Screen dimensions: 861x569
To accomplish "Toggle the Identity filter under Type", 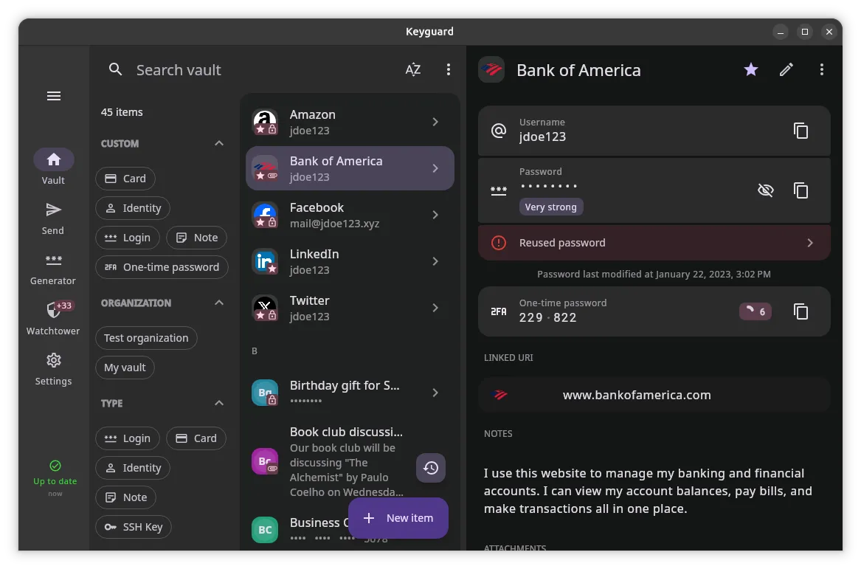I will tap(133, 469).
